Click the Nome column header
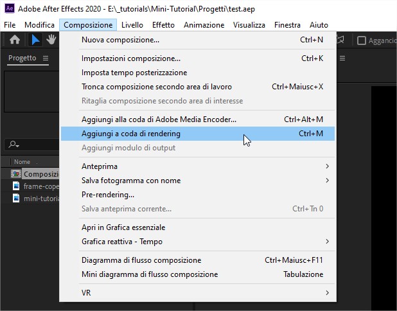397x311 pixels. (22, 162)
